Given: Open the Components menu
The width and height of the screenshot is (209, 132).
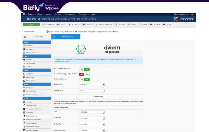Looking at the screenshot, I should click(71, 14).
